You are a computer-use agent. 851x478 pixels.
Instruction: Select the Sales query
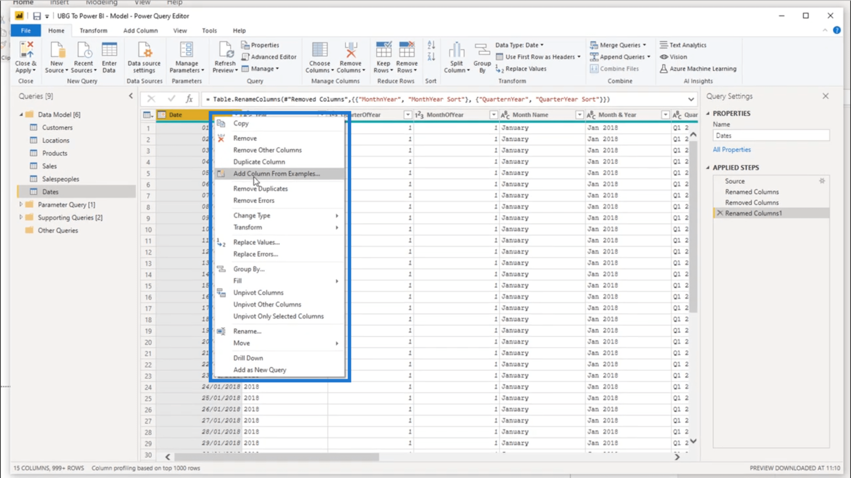49,166
